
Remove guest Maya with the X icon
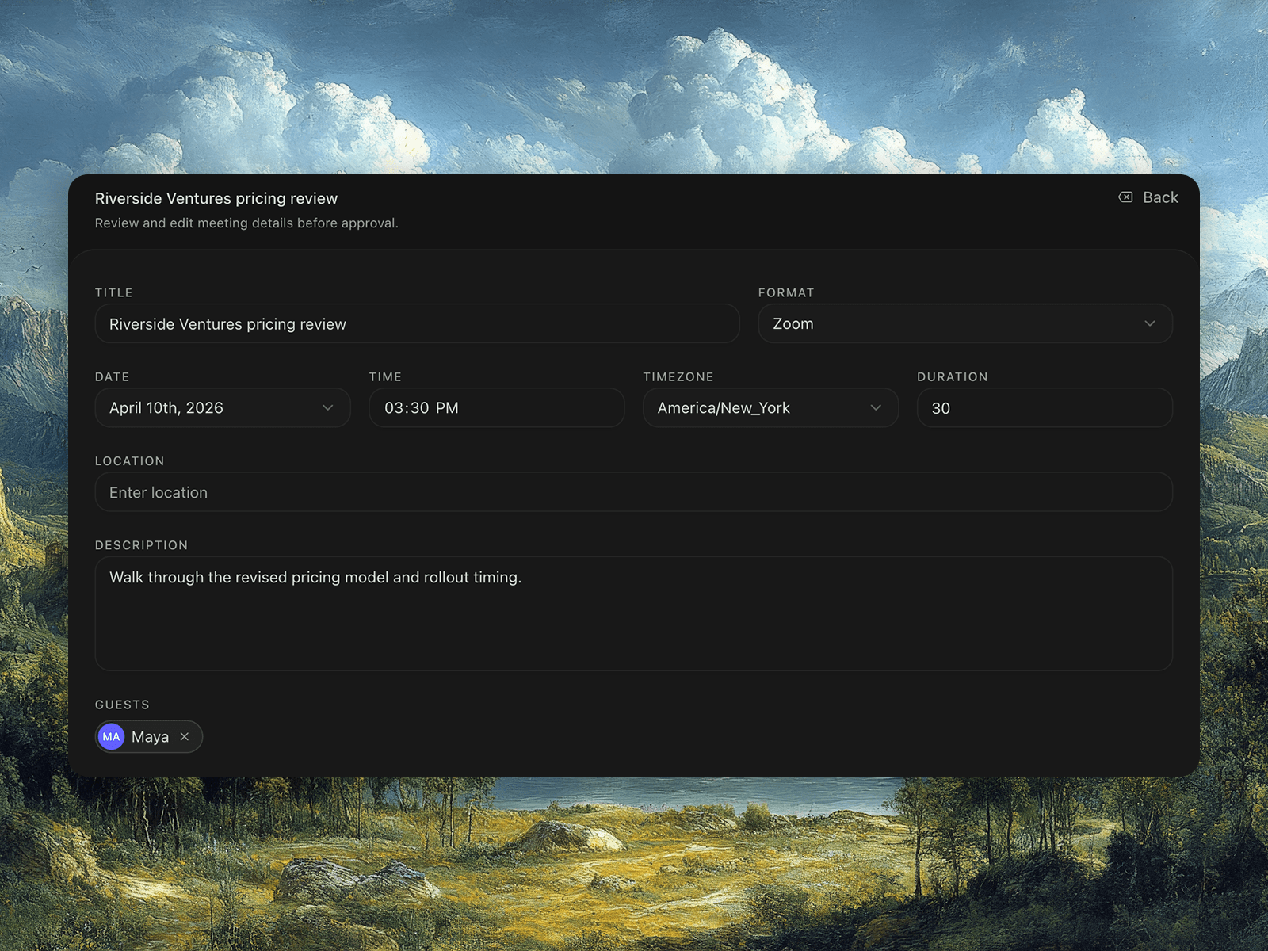(185, 737)
